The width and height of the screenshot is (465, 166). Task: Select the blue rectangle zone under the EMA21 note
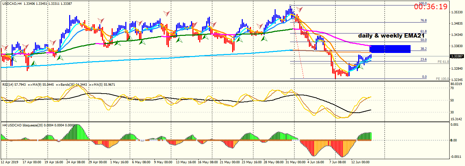pyautogui.click(x=390, y=49)
